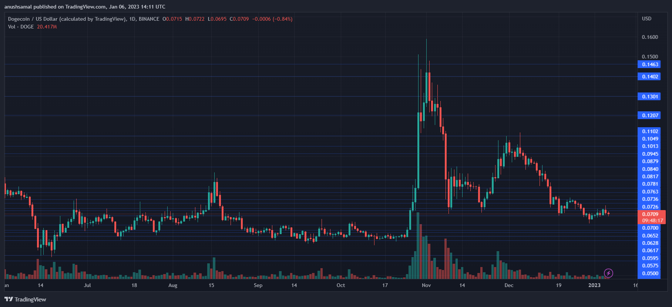The width and height of the screenshot is (672, 307).
Task: Click the 0.0652 price label
Action: [649, 236]
